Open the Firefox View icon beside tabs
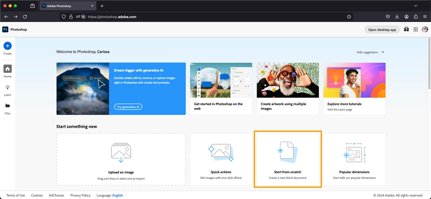 pos(32,6)
